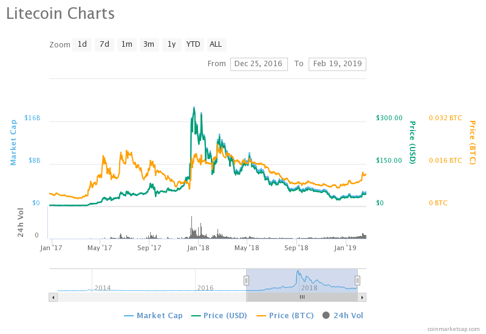
Task: Click the $300.00 price axis label
Action: click(389, 118)
